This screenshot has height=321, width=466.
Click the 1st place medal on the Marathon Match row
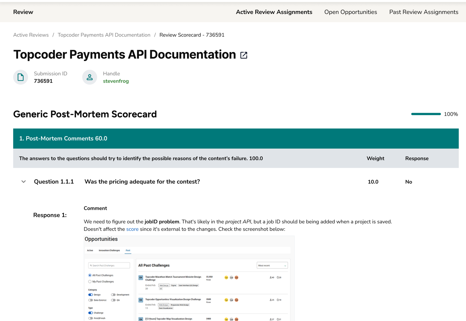(226, 278)
